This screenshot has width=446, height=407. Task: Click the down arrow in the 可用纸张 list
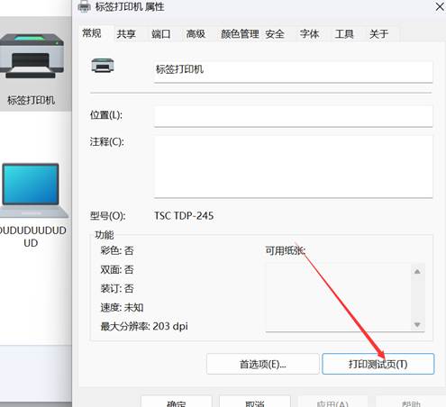click(x=417, y=325)
